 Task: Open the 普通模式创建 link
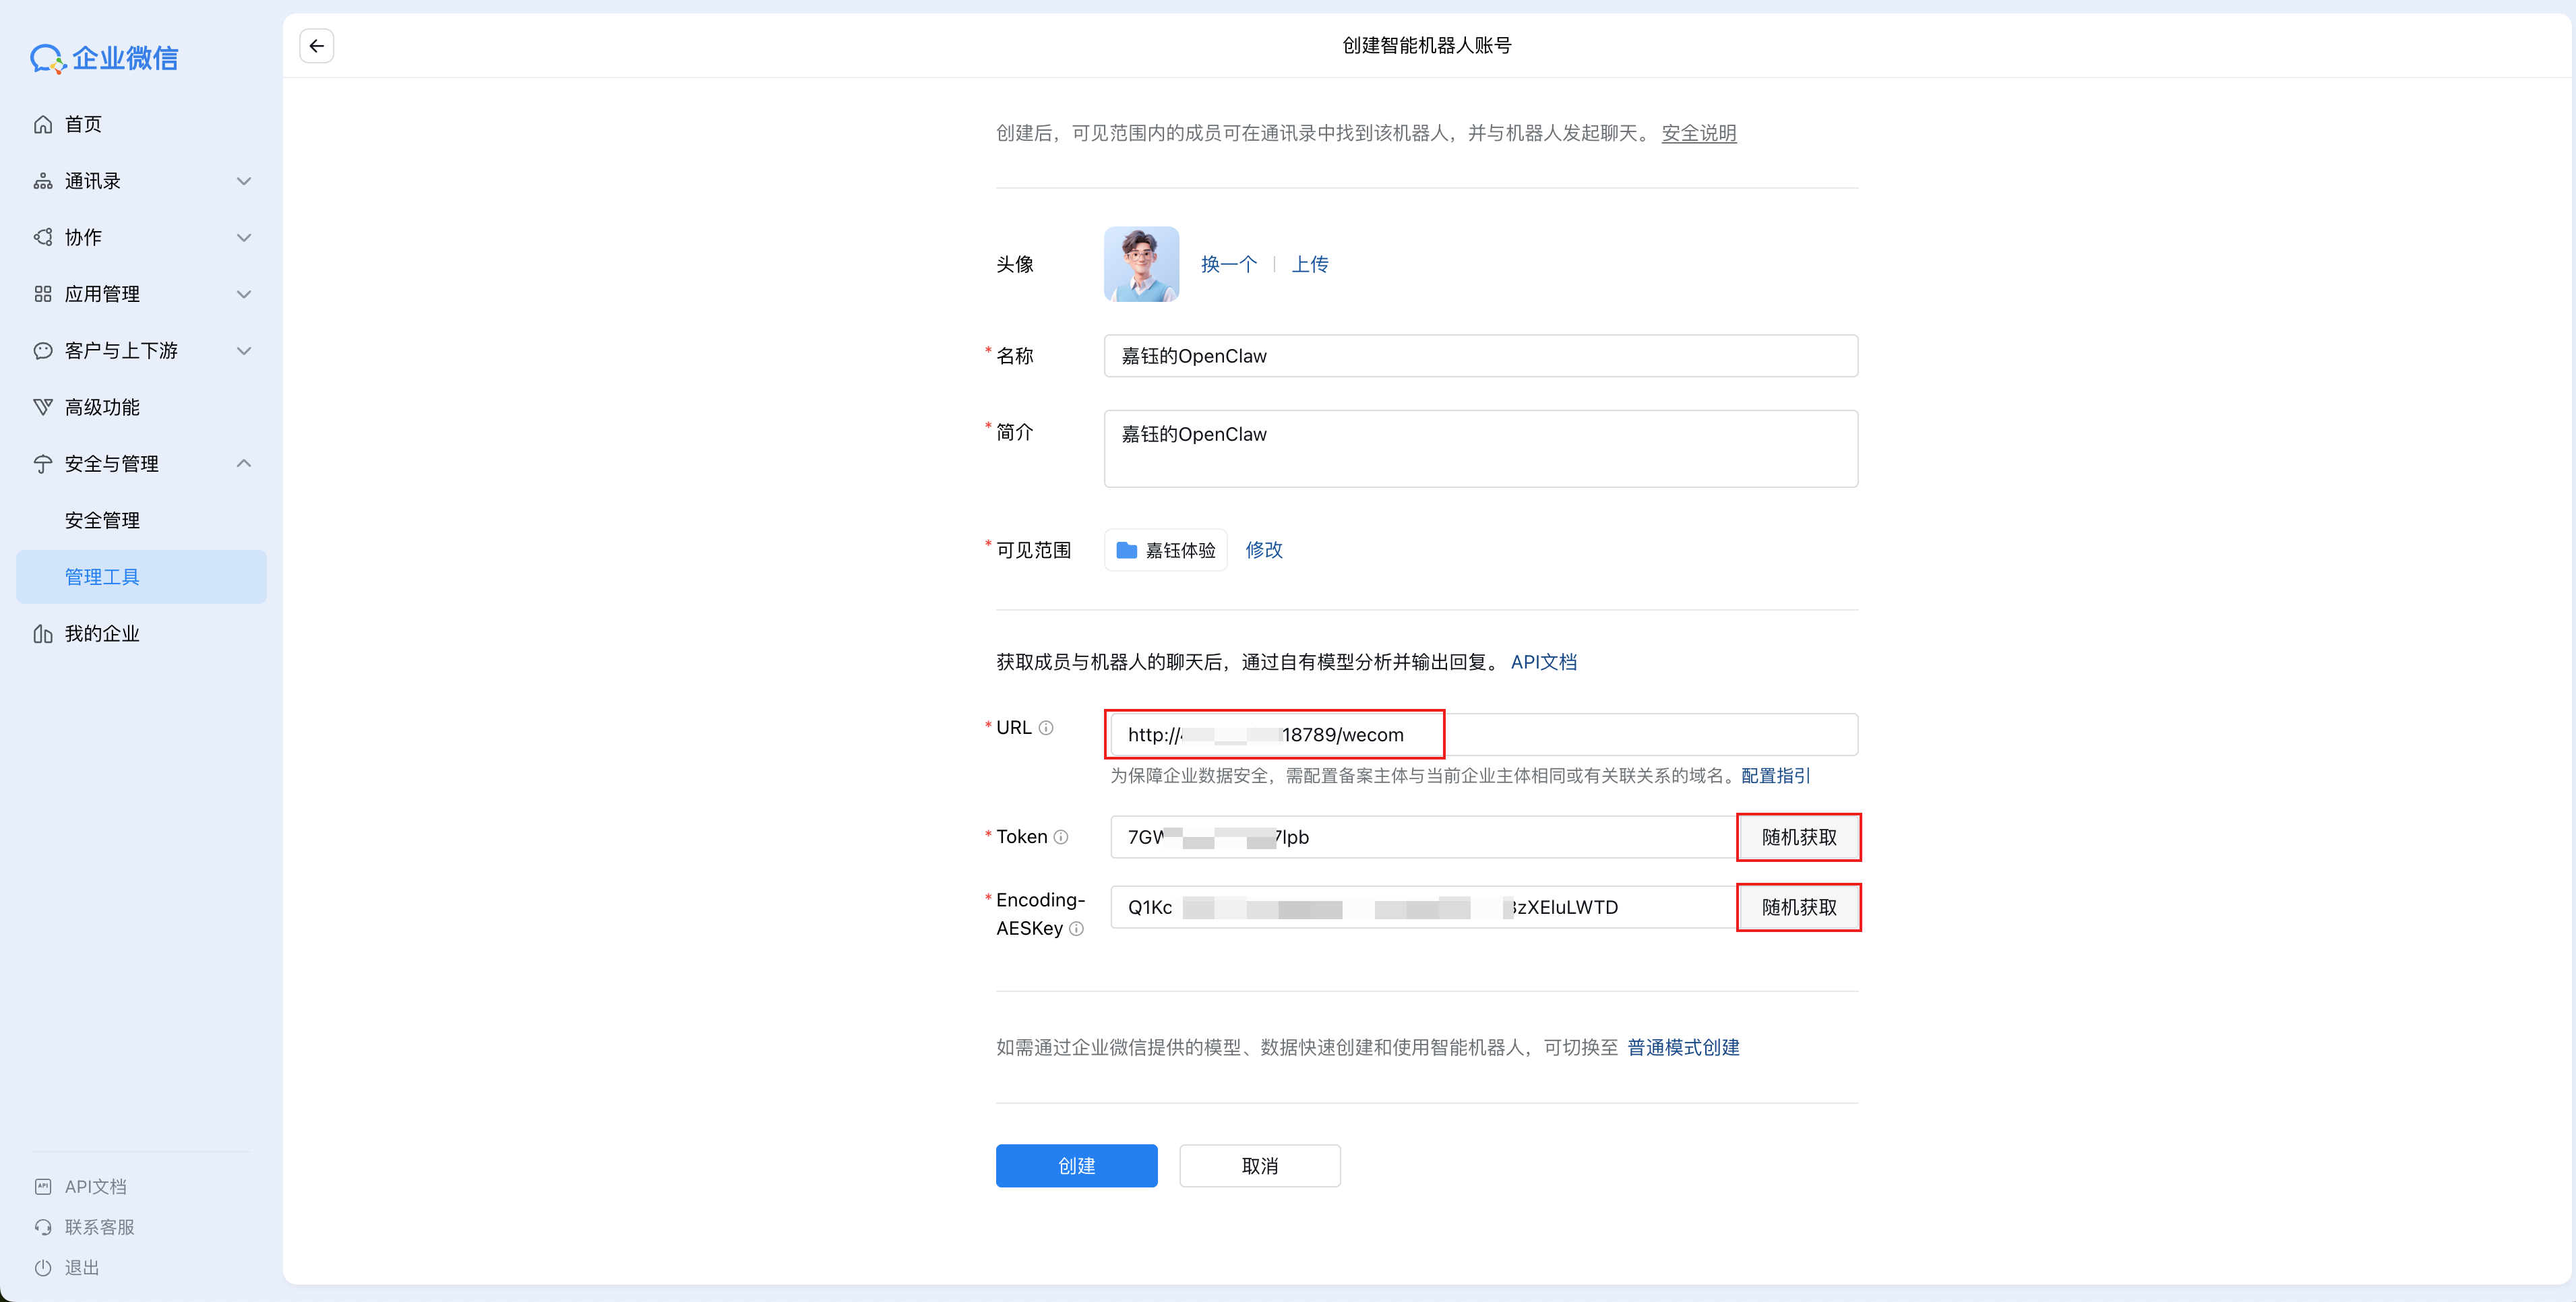click(1683, 1048)
